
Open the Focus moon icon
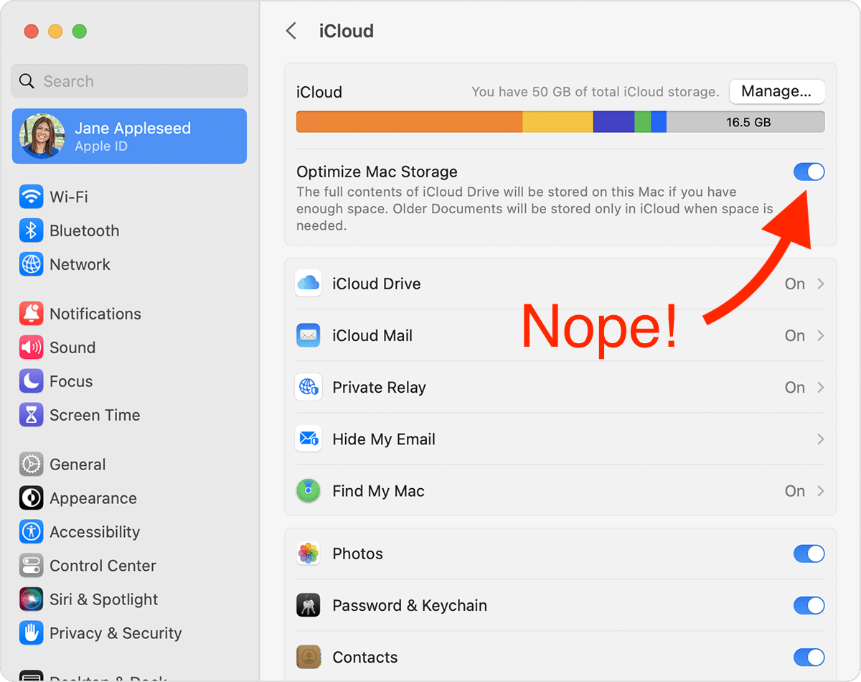31,381
